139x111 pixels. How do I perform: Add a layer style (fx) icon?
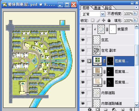[x=90, y=109]
